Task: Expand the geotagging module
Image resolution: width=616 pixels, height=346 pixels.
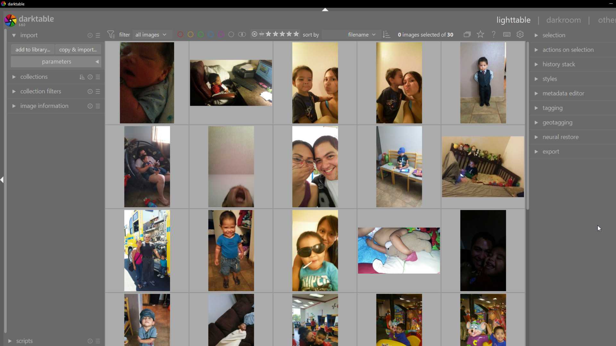Action: pyautogui.click(x=536, y=122)
